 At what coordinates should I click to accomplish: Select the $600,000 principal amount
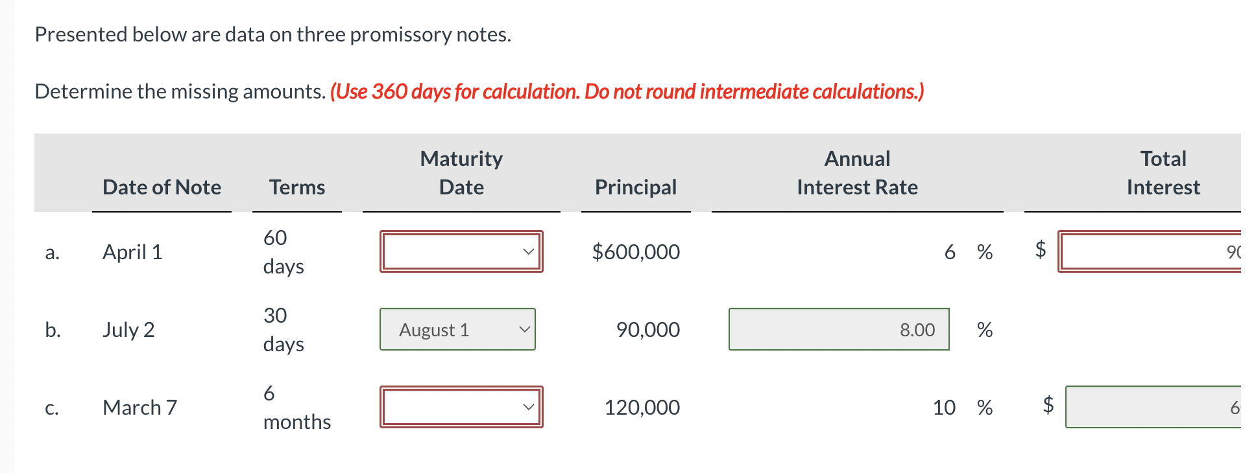click(635, 251)
